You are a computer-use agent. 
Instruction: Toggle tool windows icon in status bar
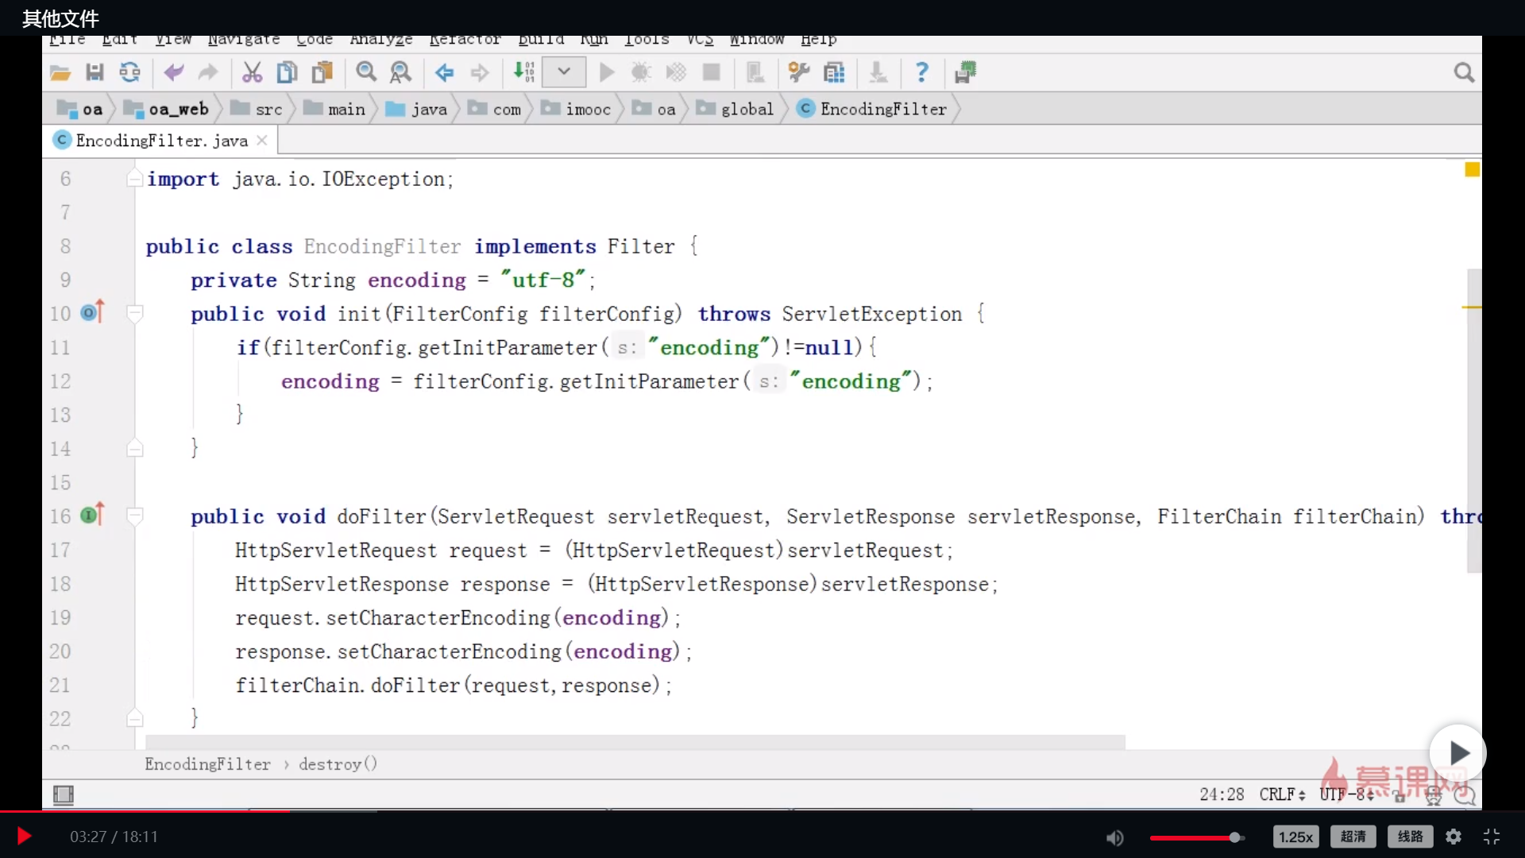coord(64,794)
